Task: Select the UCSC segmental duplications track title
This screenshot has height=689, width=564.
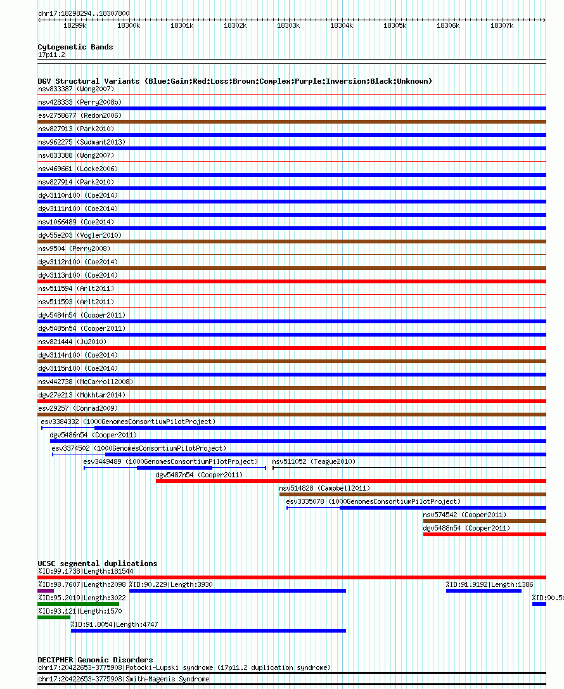Action: coord(98,563)
